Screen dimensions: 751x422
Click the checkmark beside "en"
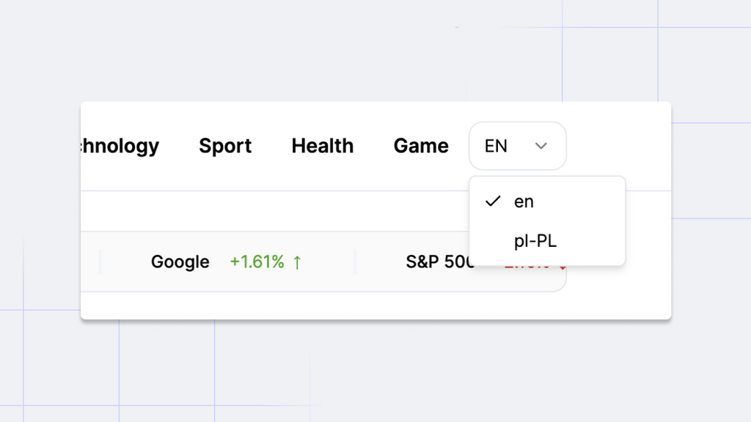point(493,201)
